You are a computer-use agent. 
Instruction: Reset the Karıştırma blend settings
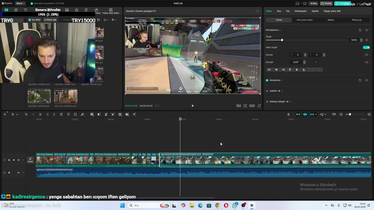coord(360,80)
